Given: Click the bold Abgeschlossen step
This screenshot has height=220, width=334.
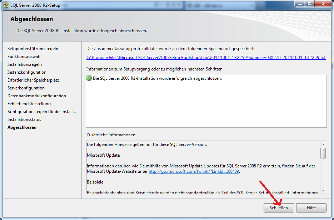Looking at the screenshot, I should (x=22, y=127).
